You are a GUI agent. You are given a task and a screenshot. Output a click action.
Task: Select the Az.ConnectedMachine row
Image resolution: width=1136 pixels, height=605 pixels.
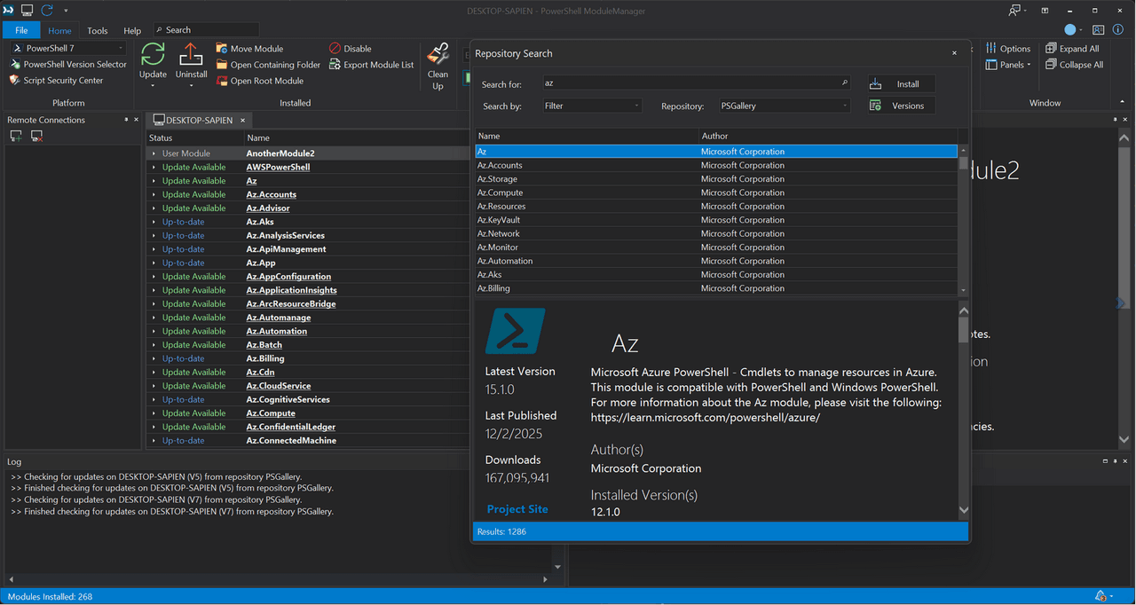tap(307, 441)
